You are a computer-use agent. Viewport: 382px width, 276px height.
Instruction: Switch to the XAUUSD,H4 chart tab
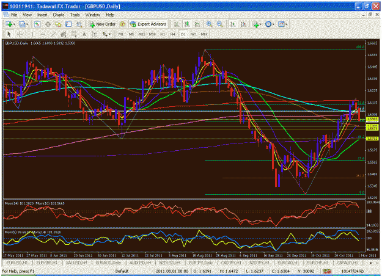coord(77,263)
